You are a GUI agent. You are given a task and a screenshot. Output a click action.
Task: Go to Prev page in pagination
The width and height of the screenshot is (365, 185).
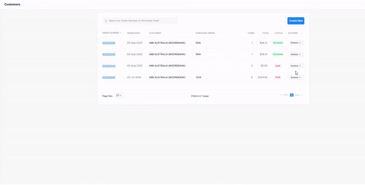point(285,95)
